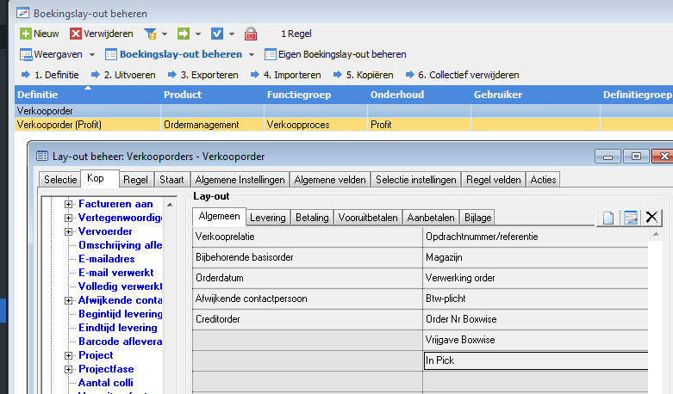Delete layout tab with X icon
The height and width of the screenshot is (394, 673).
(x=651, y=218)
